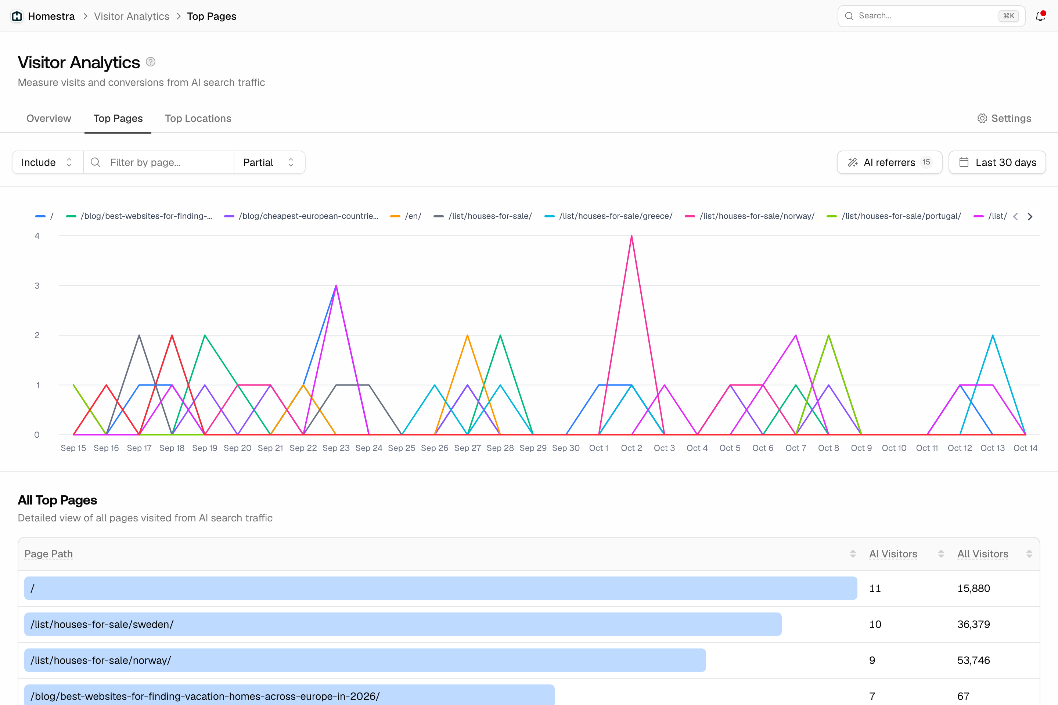The image size is (1058, 705).
Task: Go to Homestra breadcrumb
Action: pyautogui.click(x=51, y=16)
